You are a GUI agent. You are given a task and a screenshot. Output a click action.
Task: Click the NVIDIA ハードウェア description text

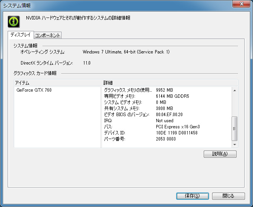78,18
